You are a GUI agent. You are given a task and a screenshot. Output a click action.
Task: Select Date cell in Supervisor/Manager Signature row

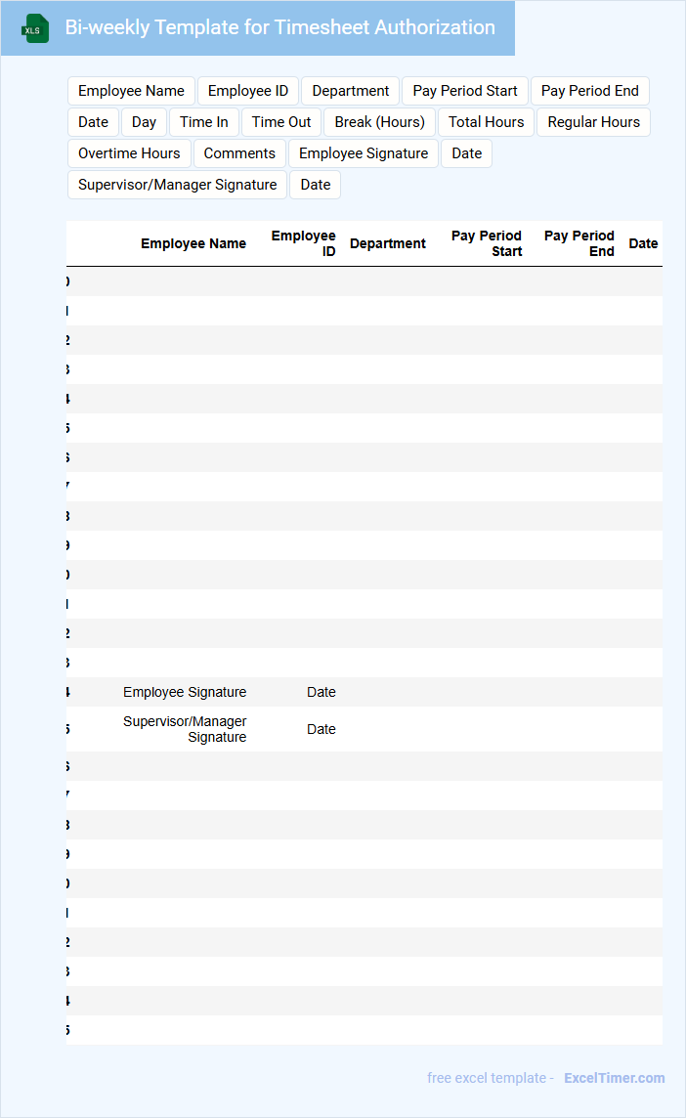pyautogui.click(x=322, y=729)
